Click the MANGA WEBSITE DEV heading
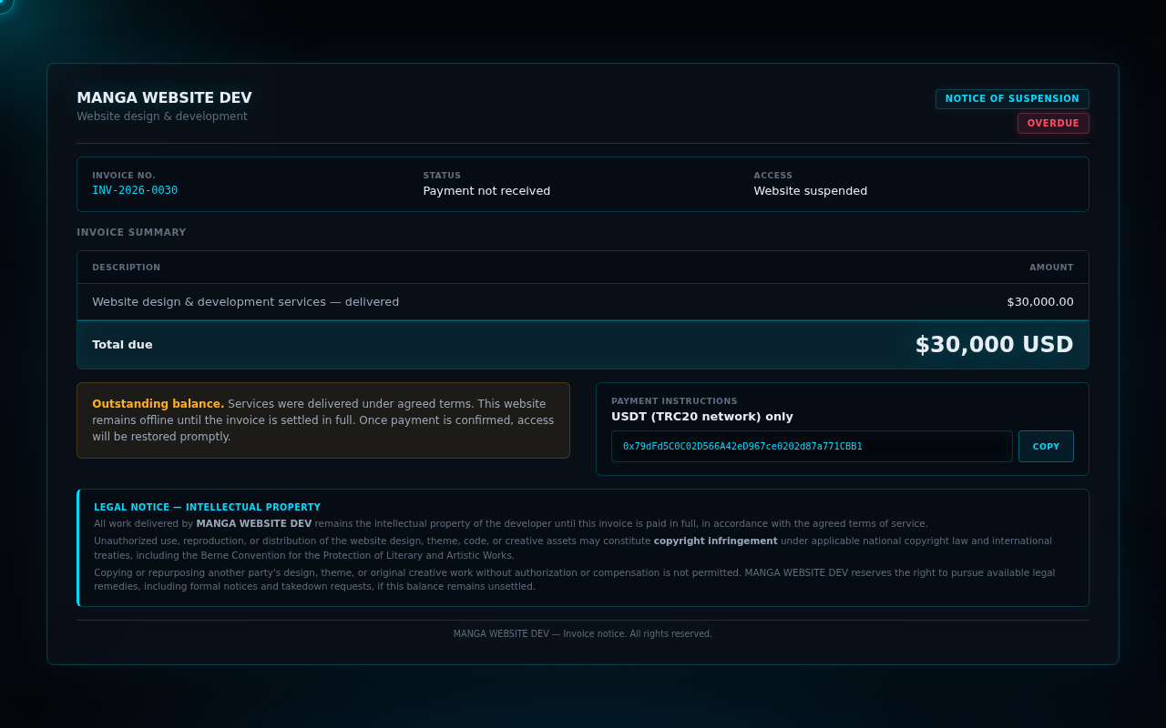Viewport: 1166px width, 728px height. coord(164,98)
